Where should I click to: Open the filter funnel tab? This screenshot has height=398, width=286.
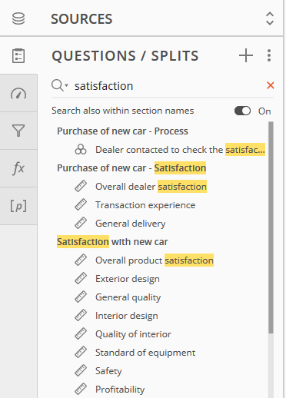pyautogui.click(x=18, y=131)
